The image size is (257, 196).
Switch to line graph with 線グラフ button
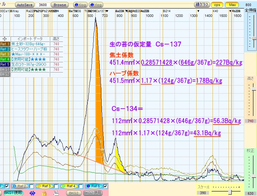click(202, 5)
